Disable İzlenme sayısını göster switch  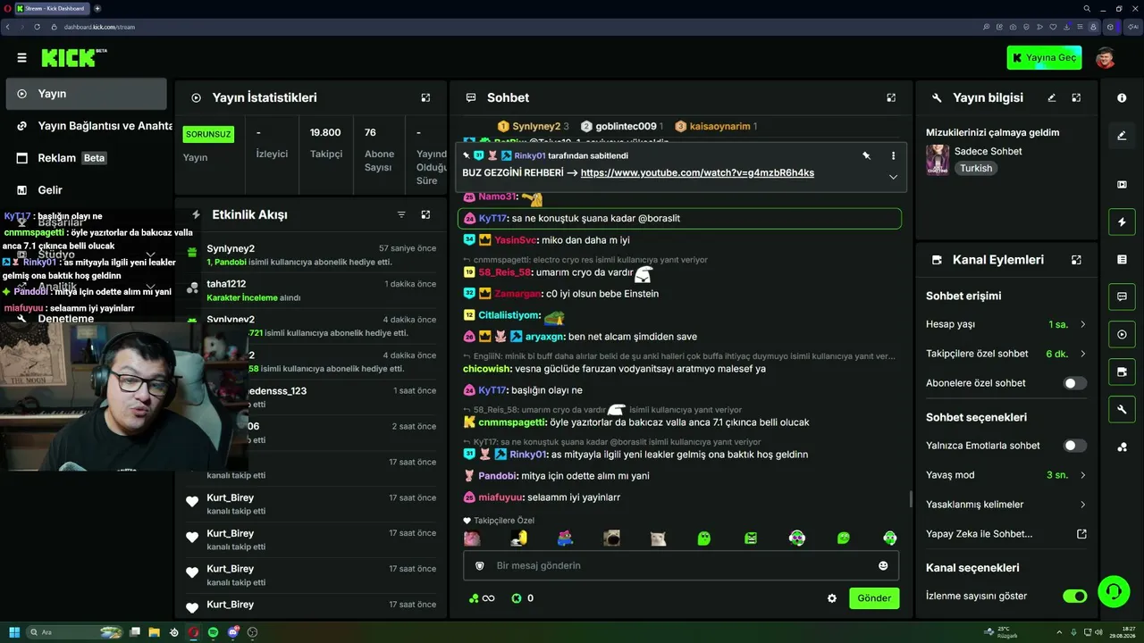click(1075, 596)
